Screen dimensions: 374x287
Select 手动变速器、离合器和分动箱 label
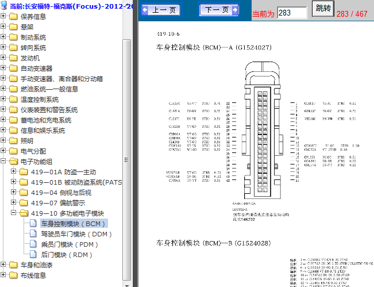pyautogui.click(x=61, y=79)
